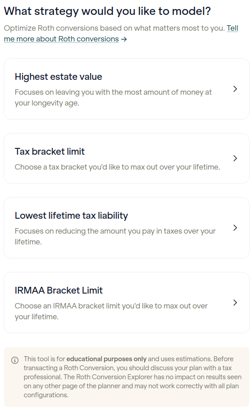The height and width of the screenshot is (409, 251).
Task: Click the Lowest lifetime tax liability chevron
Action: pos(235,228)
